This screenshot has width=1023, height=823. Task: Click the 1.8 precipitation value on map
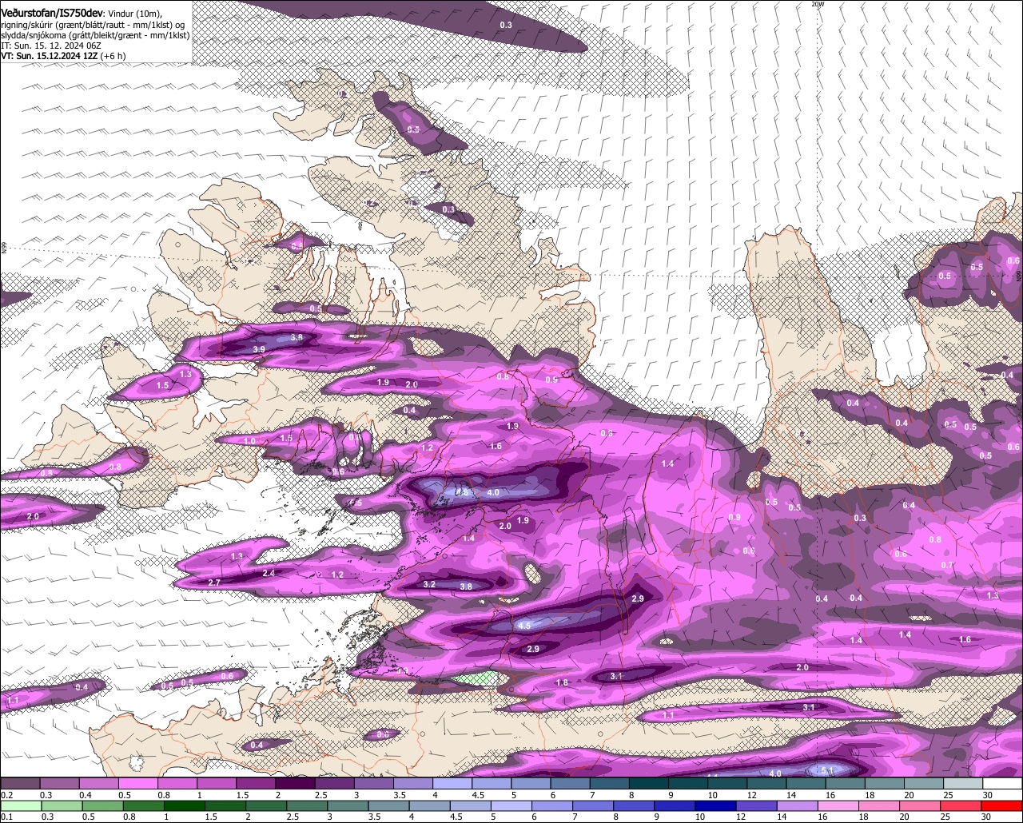click(x=562, y=682)
